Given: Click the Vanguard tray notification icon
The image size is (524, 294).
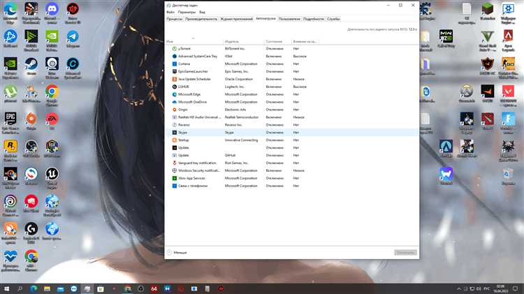Looking at the screenshot, I should (174, 163).
